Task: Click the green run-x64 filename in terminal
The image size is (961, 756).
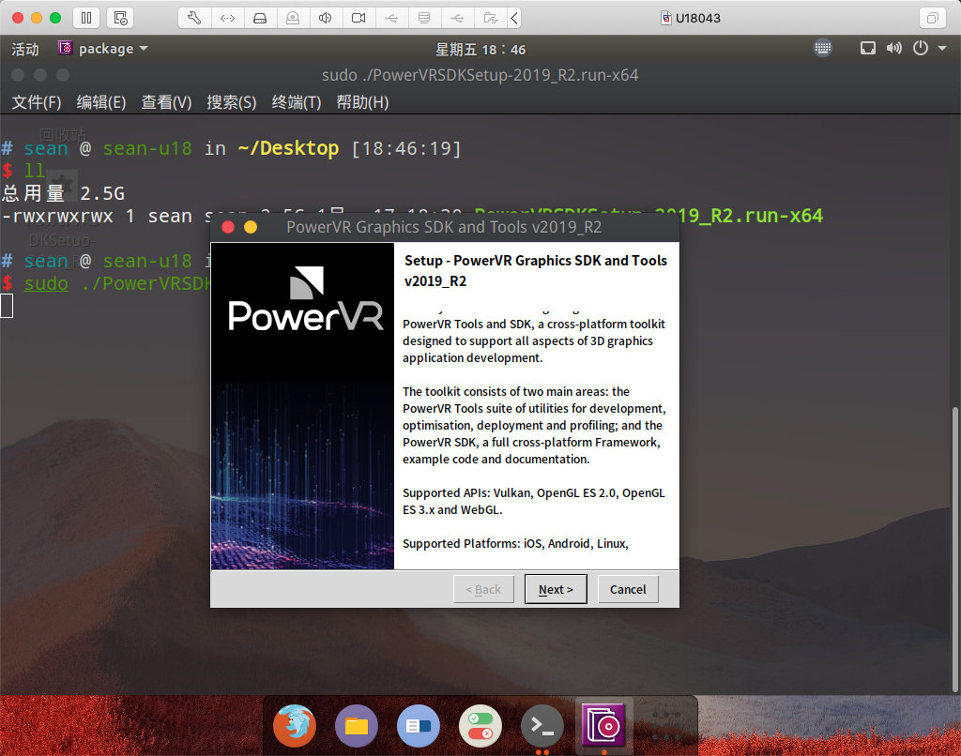Action: coord(649,216)
